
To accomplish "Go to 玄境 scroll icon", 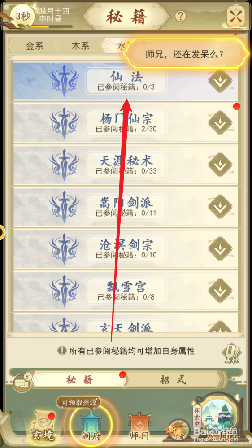I will [43, 425].
